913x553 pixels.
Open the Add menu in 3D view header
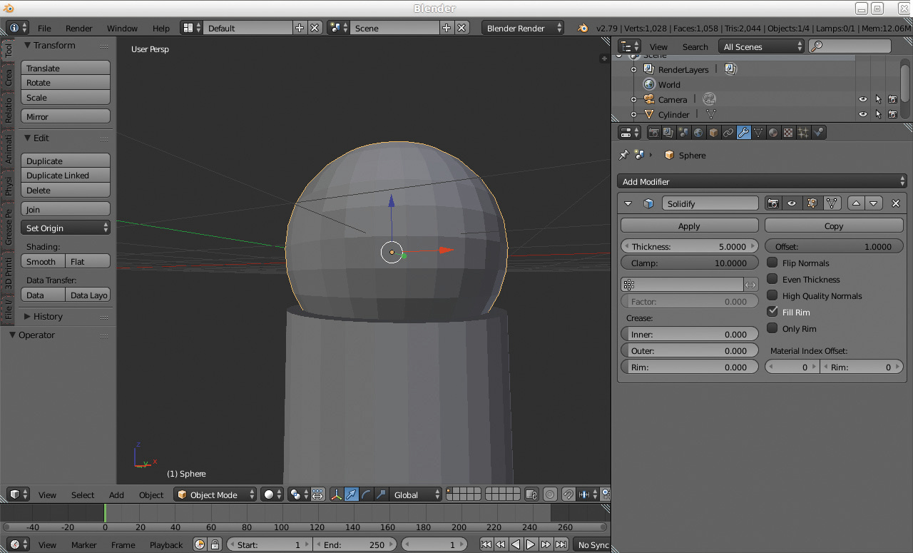click(x=116, y=494)
